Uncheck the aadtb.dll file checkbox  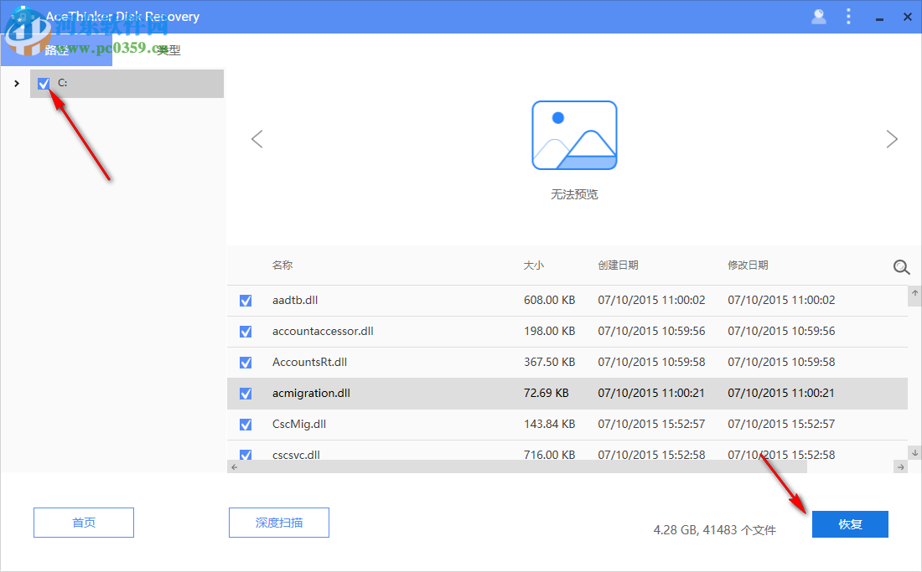point(244,300)
